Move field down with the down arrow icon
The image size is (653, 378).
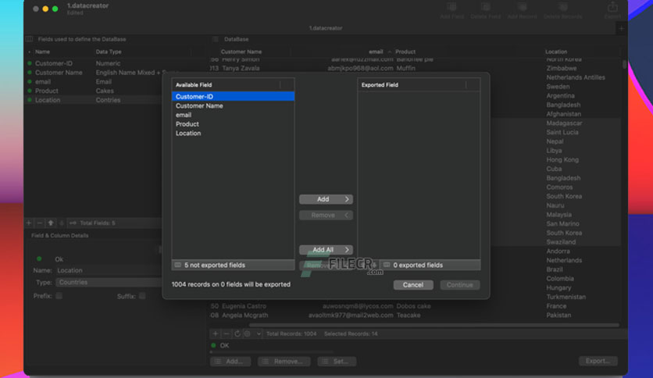pos(61,223)
